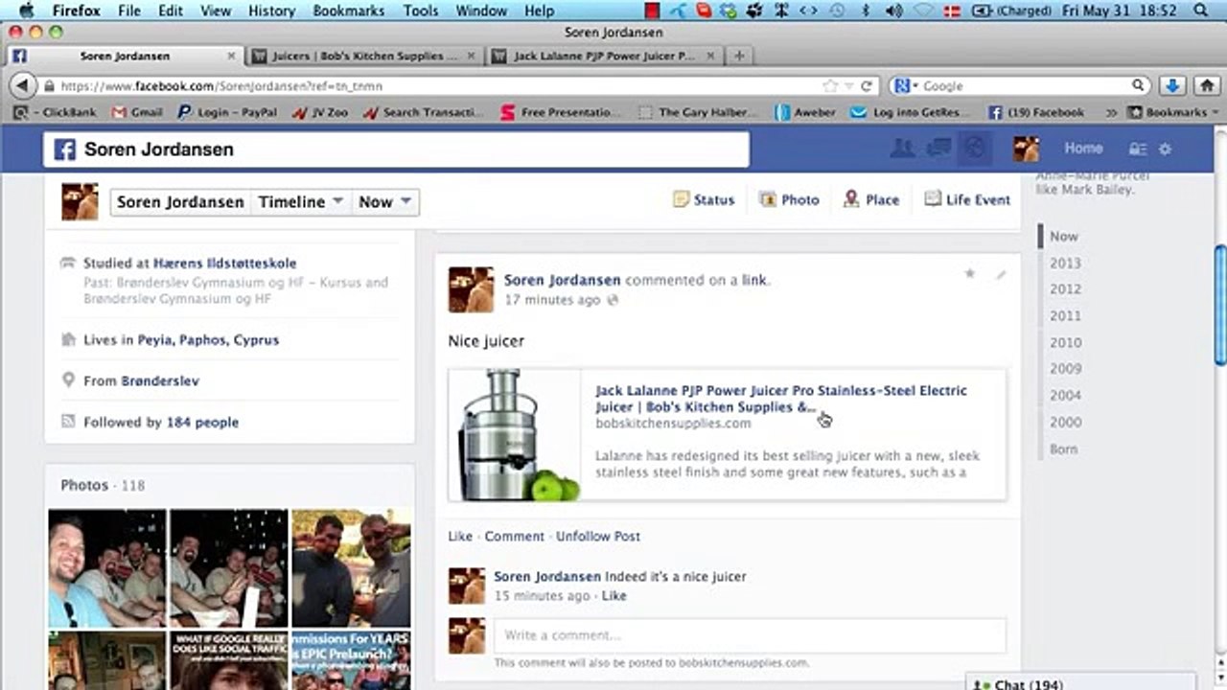Screen dimensions: 1227x690
Task: Close the Soren Jordansen tab
Action: pyautogui.click(x=231, y=57)
